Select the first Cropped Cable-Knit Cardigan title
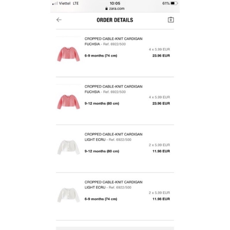The image size is (230, 230). (113, 39)
